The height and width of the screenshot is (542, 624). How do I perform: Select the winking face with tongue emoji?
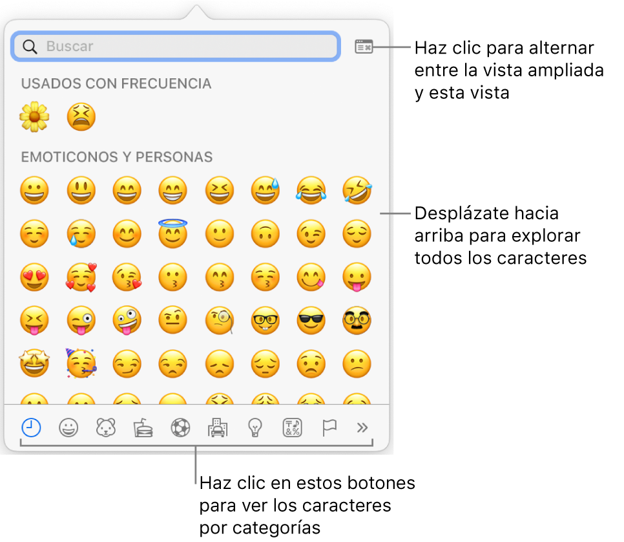81,320
